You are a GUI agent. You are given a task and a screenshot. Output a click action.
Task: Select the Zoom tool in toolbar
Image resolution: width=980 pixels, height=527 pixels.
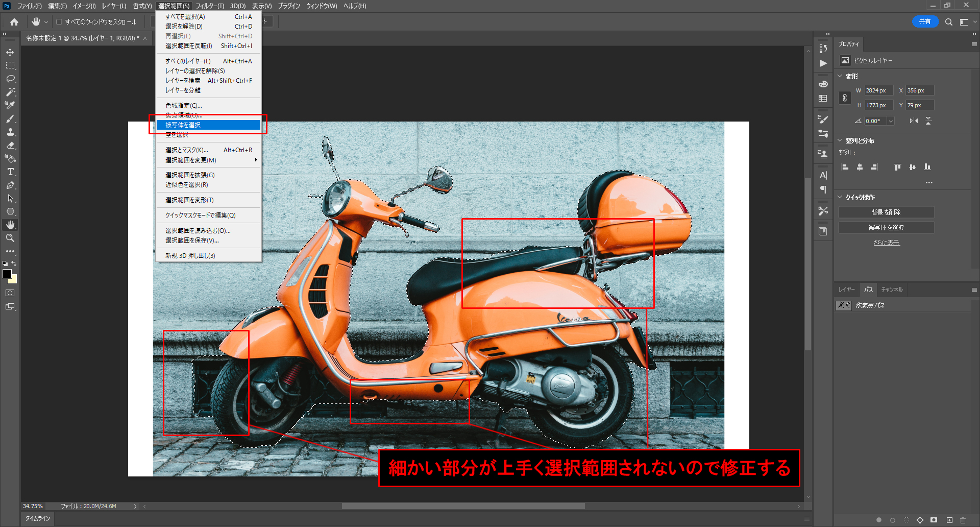(x=10, y=238)
